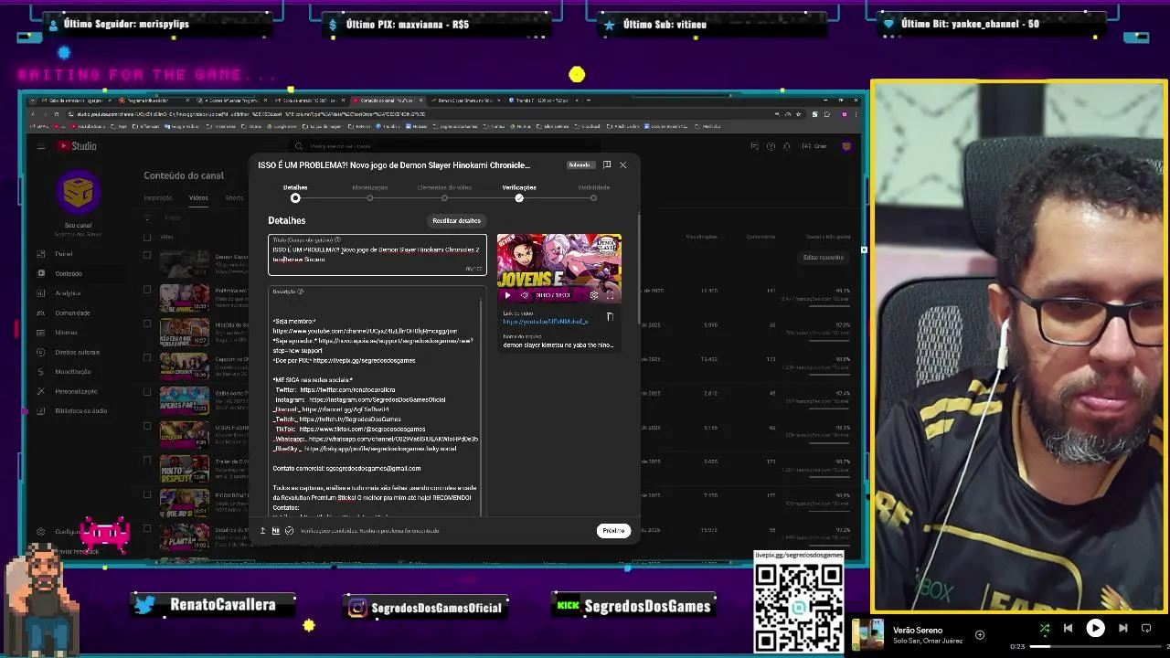Click in the description text box
The image size is (1170, 658).
(377, 402)
